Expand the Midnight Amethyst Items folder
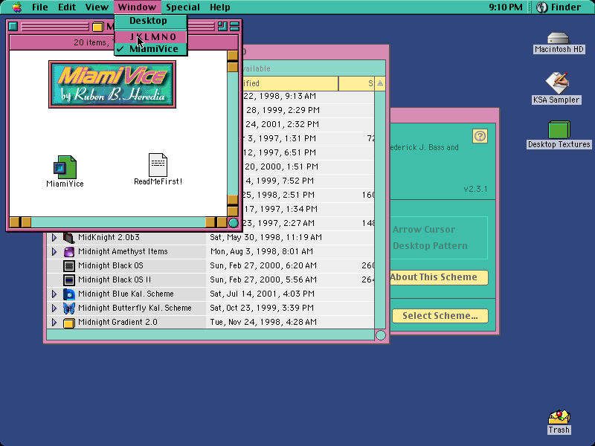 (54, 251)
